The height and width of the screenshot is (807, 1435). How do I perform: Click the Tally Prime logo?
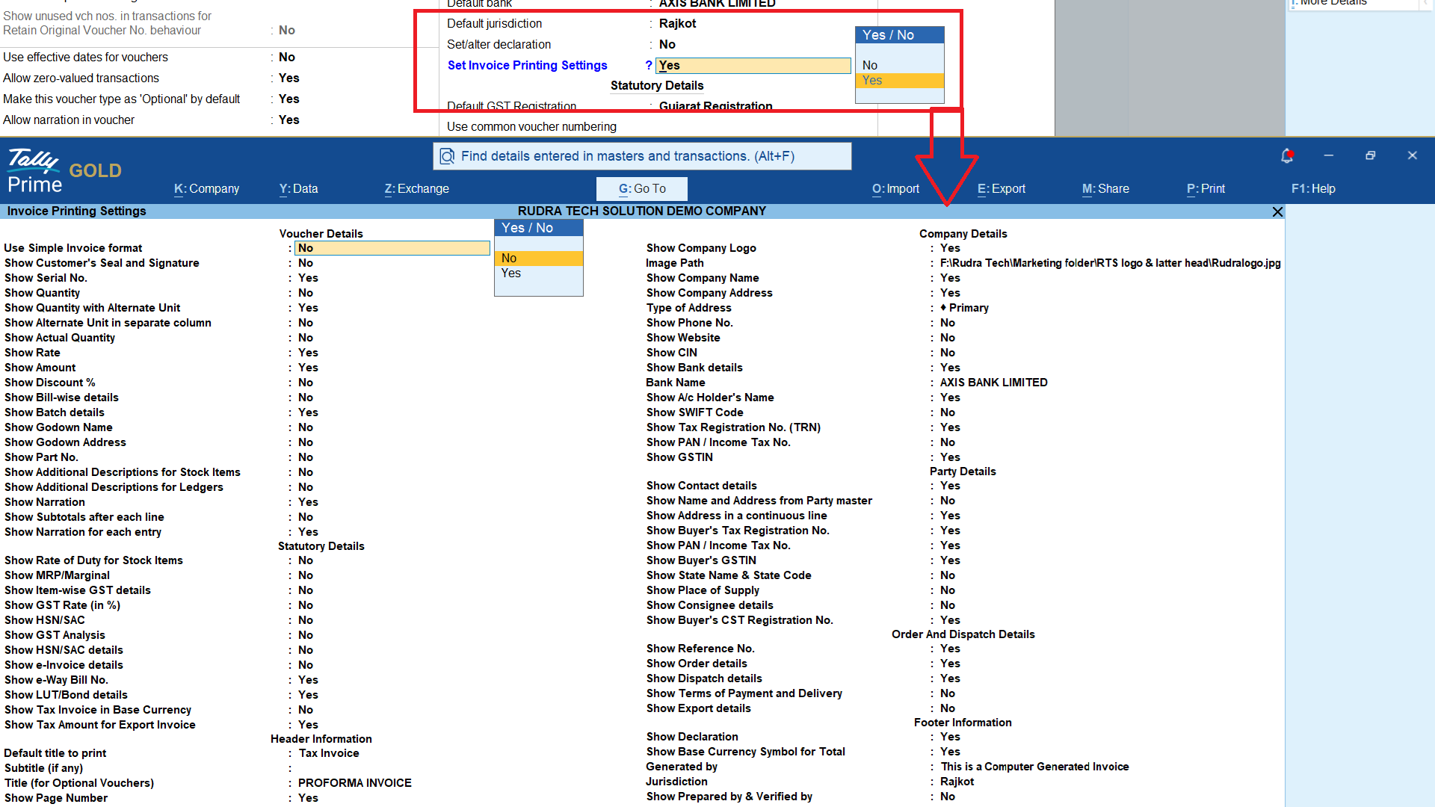tap(34, 171)
